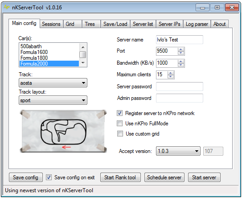
Task: Click the nKServerTool title bar icon
Action: pyautogui.click(x=7, y=7)
